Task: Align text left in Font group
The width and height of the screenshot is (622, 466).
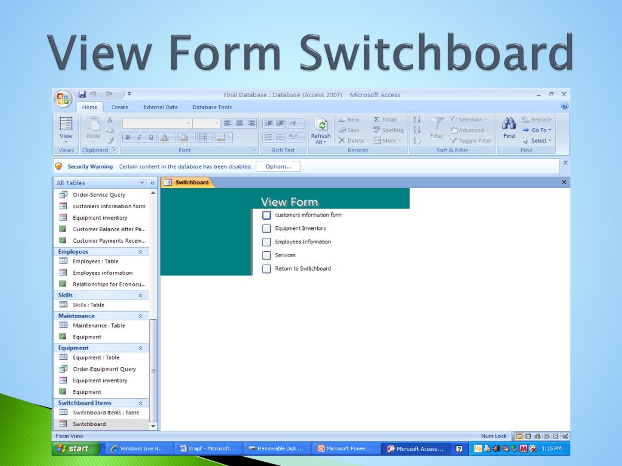Action: pos(227,123)
